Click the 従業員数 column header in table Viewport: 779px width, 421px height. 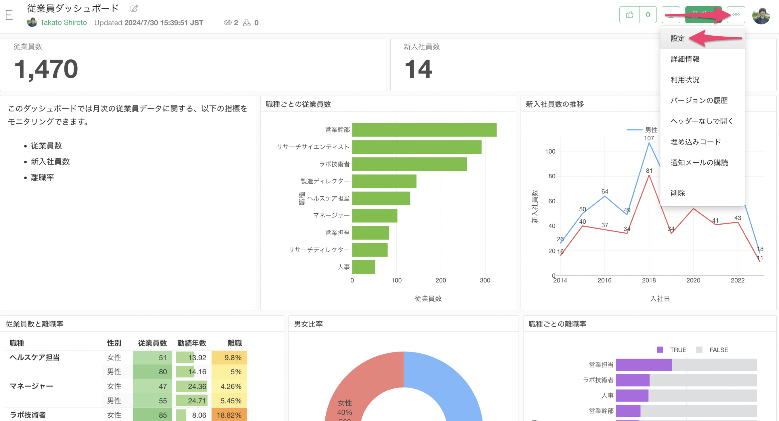coord(152,343)
